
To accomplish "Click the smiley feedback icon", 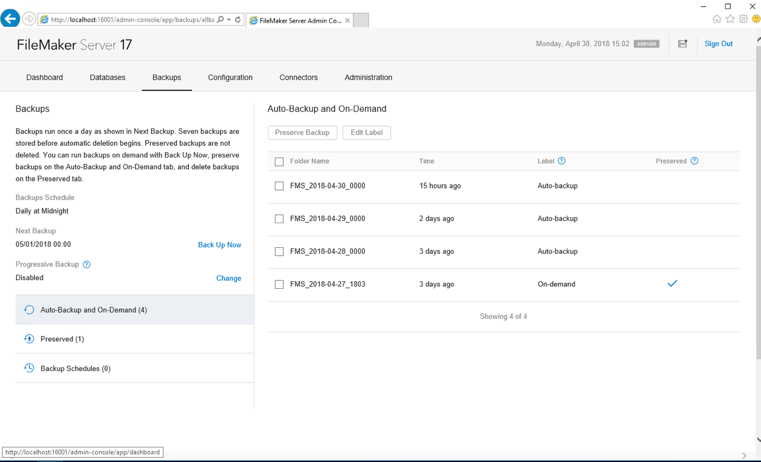I will (756, 19).
